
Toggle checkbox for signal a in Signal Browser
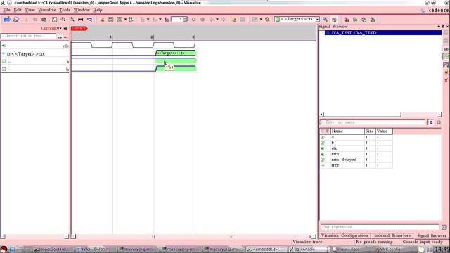click(x=323, y=138)
